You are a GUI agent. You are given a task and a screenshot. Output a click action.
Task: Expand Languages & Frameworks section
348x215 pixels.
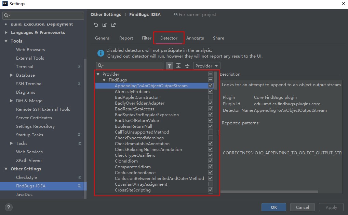point(6,32)
